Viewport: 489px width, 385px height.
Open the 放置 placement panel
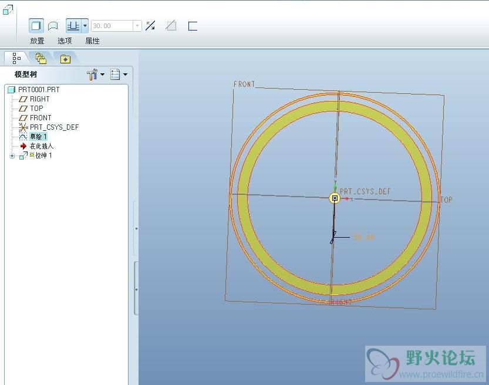(x=37, y=41)
